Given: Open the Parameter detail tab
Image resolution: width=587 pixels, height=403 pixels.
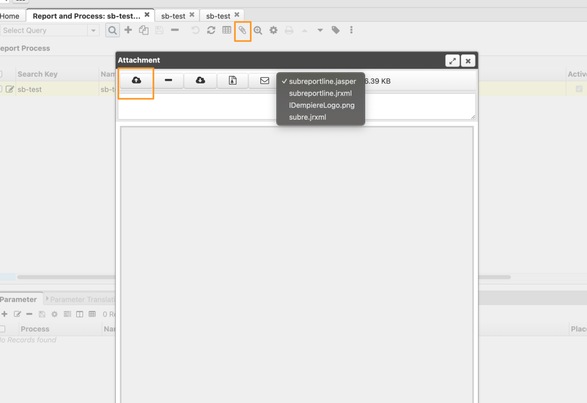Looking at the screenshot, I should (18, 299).
